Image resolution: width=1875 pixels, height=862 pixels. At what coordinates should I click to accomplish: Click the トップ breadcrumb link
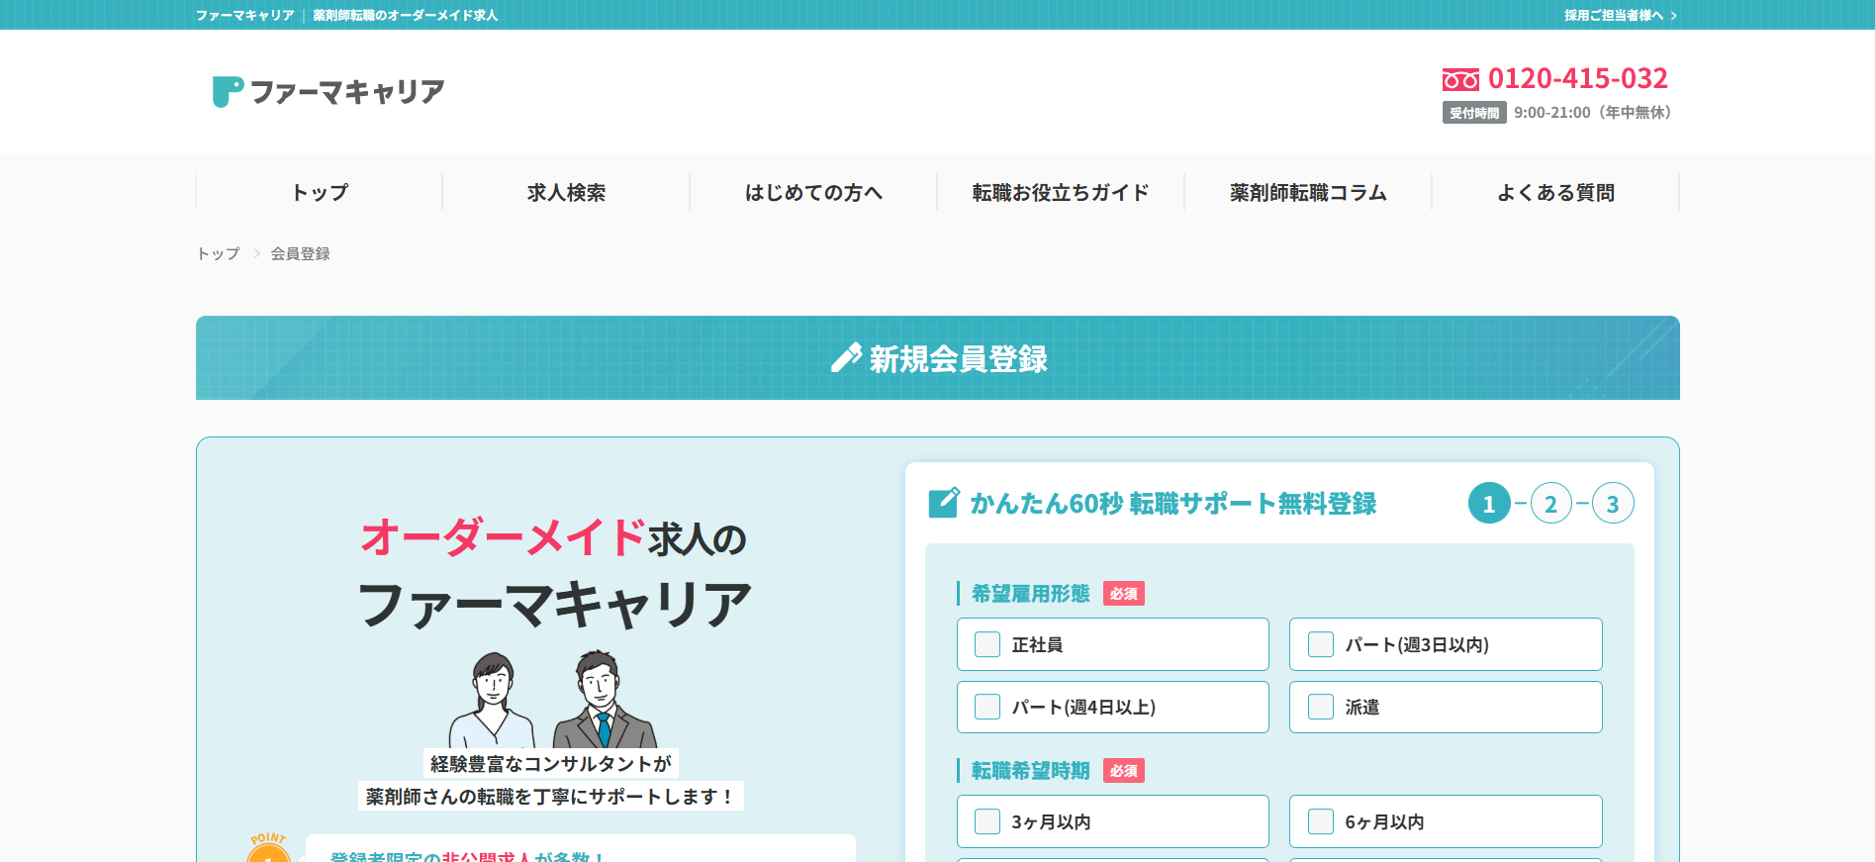click(x=219, y=253)
